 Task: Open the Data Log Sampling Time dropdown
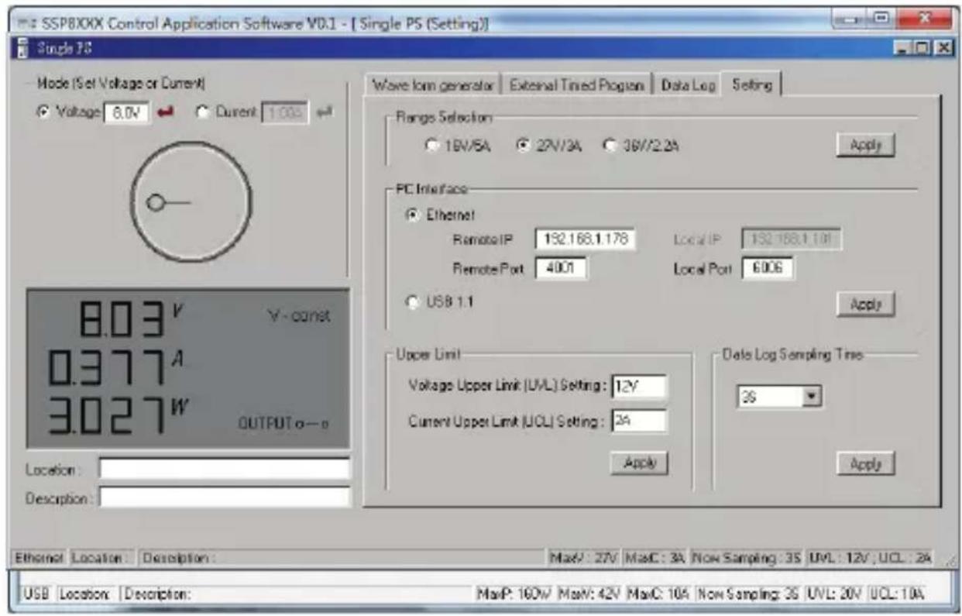click(812, 397)
